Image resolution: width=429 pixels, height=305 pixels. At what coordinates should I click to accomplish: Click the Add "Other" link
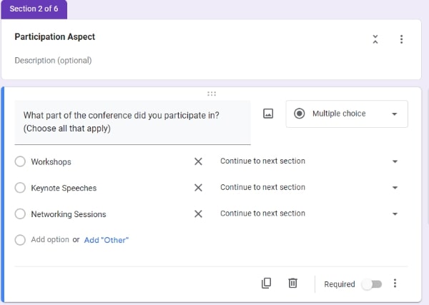[106, 240]
